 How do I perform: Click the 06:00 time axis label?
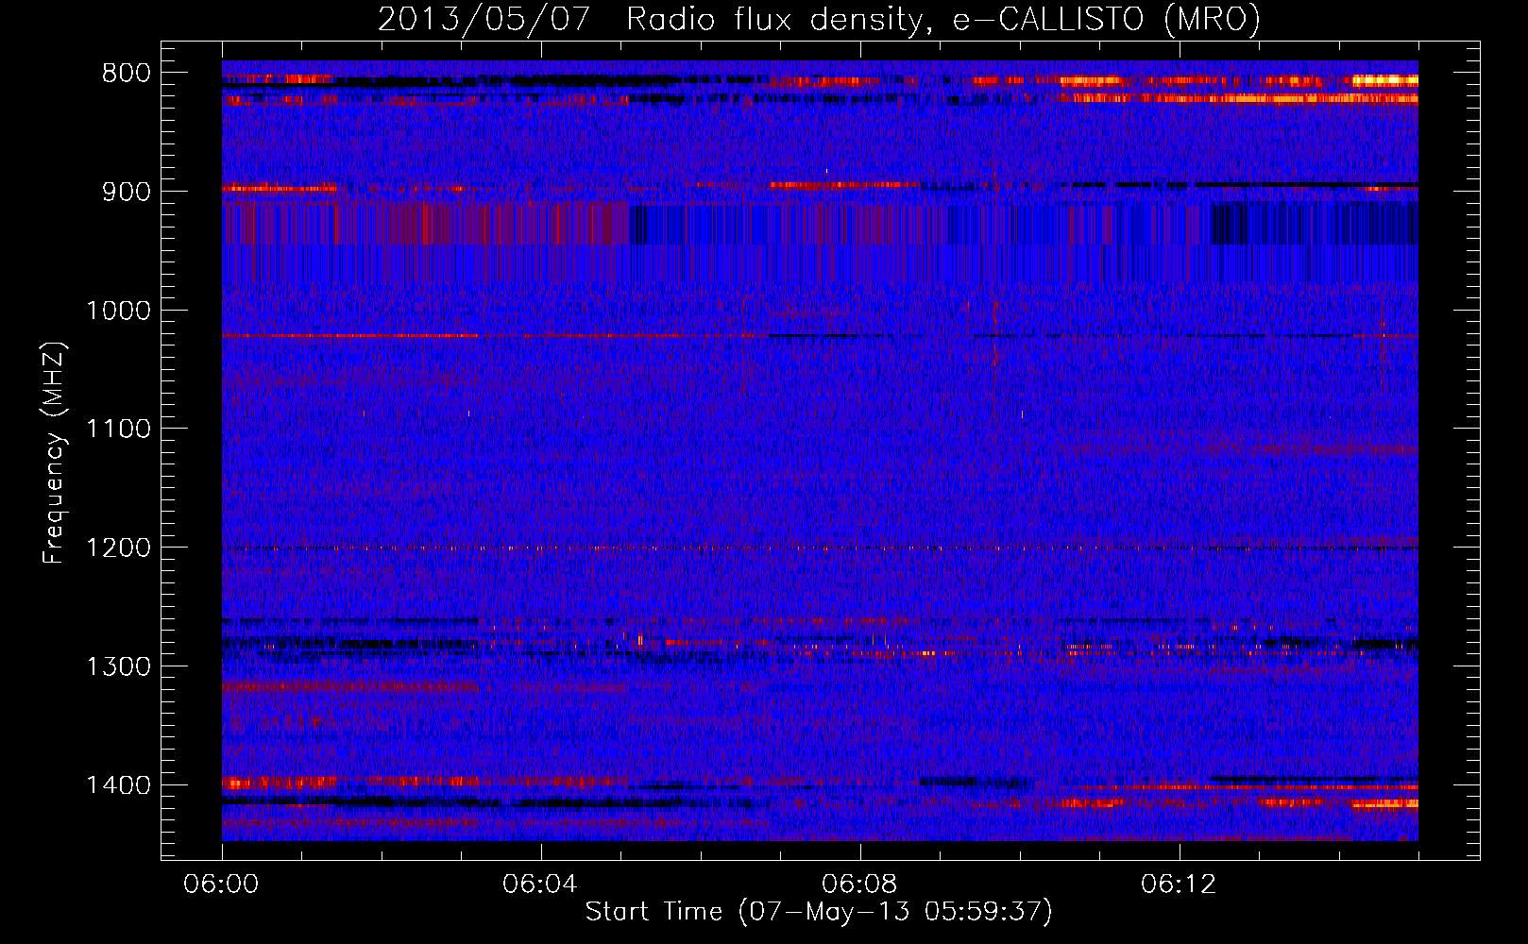pos(222,885)
